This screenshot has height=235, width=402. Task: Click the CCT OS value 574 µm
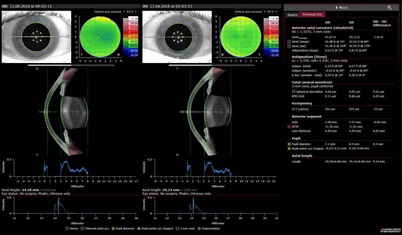point(354,109)
